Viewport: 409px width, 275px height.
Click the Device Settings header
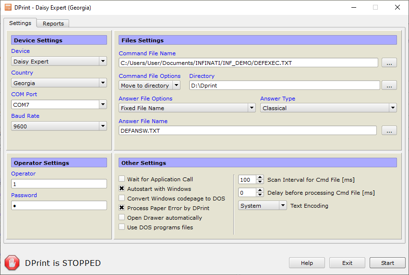coord(59,40)
